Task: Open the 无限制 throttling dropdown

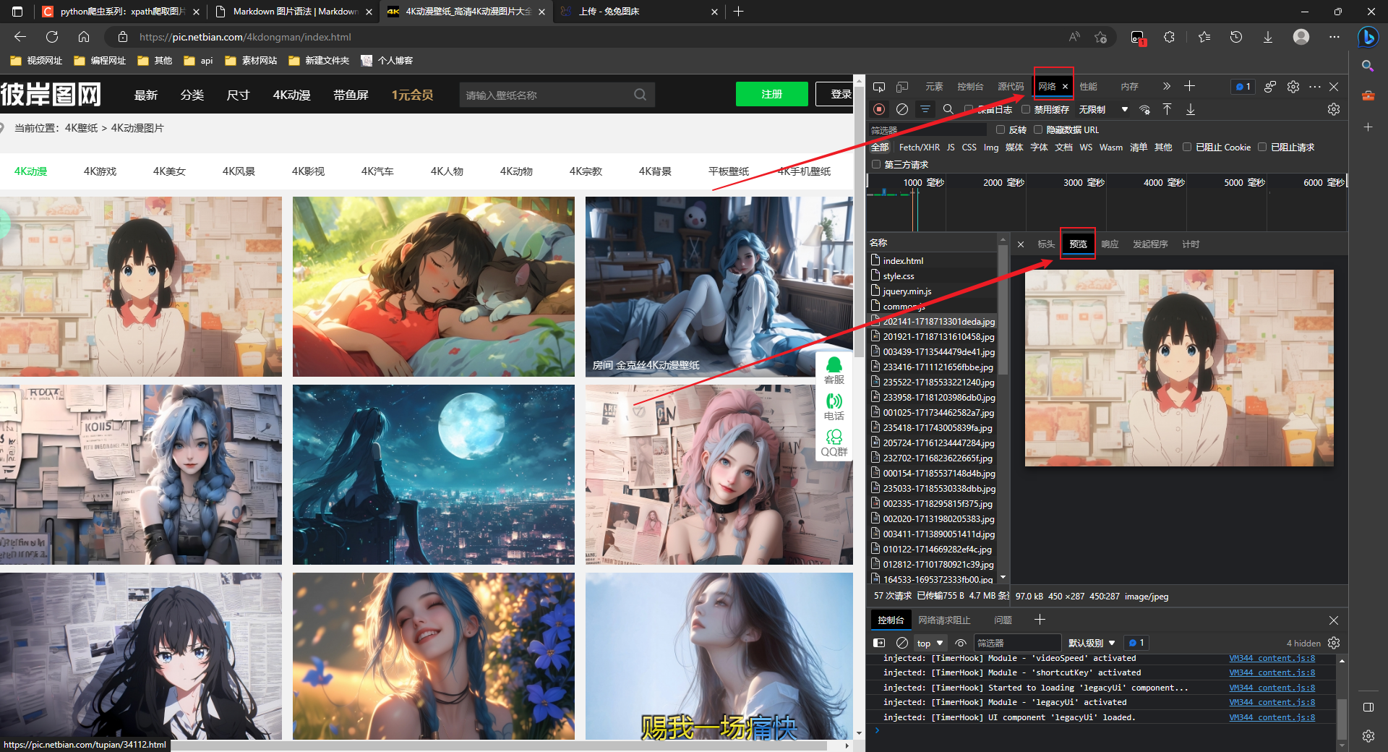Action: click(x=1103, y=110)
